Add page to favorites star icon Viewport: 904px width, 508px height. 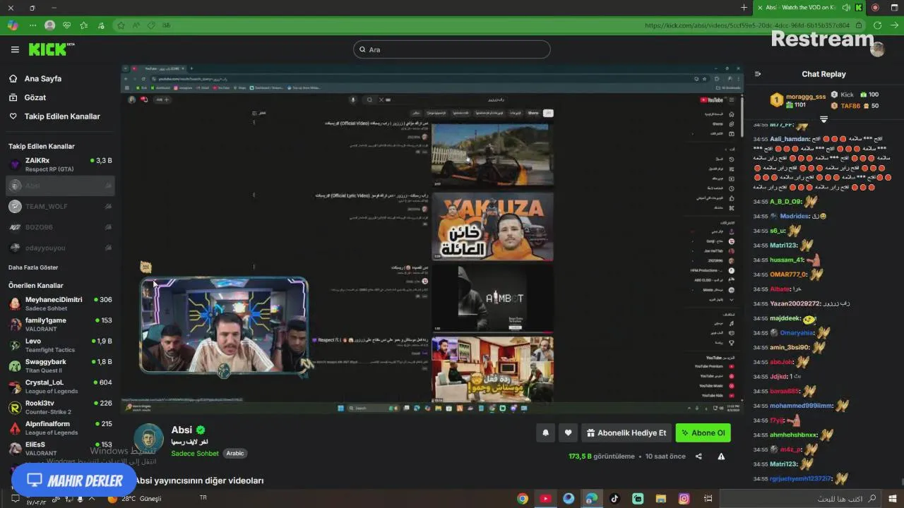point(121,25)
